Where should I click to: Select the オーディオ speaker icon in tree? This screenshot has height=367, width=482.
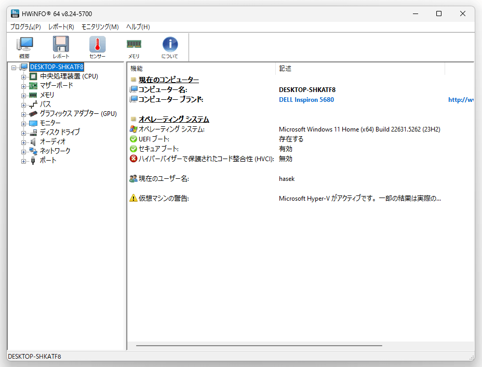[x=33, y=142]
